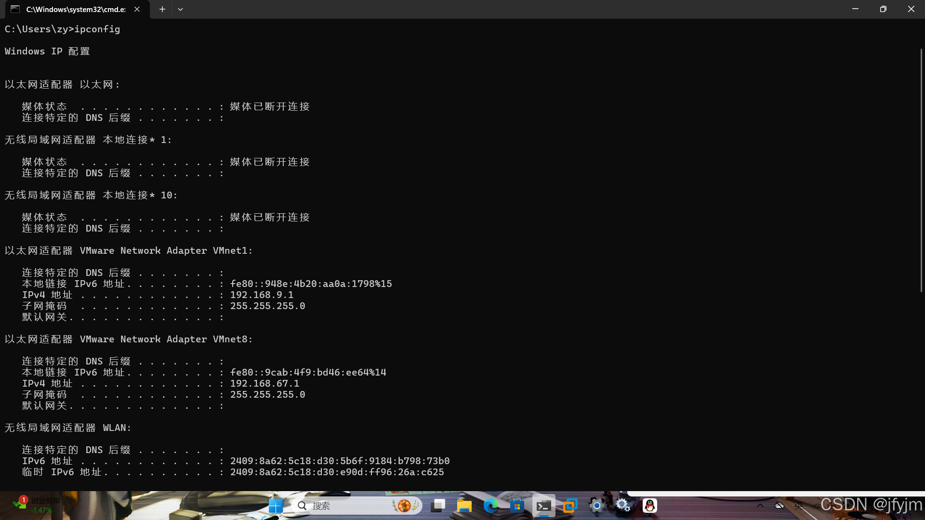Show hidden system tray icons

pyautogui.click(x=760, y=506)
